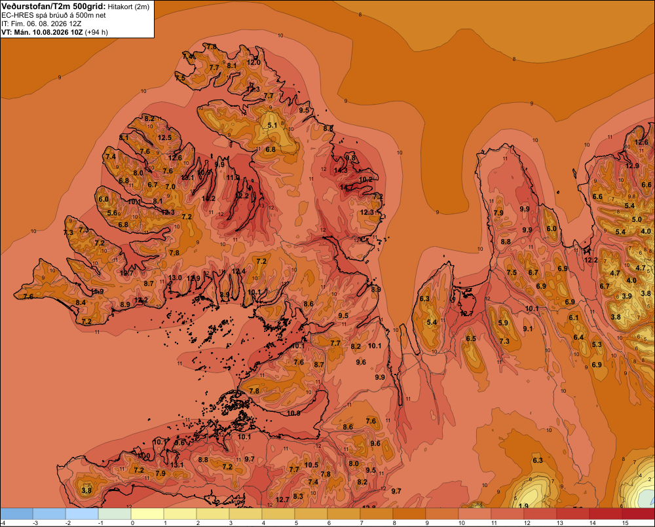Click the 5.1 temperature label on the map
The height and width of the screenshot is (527, 655).
pyautogui.click(x=272, y=125)
